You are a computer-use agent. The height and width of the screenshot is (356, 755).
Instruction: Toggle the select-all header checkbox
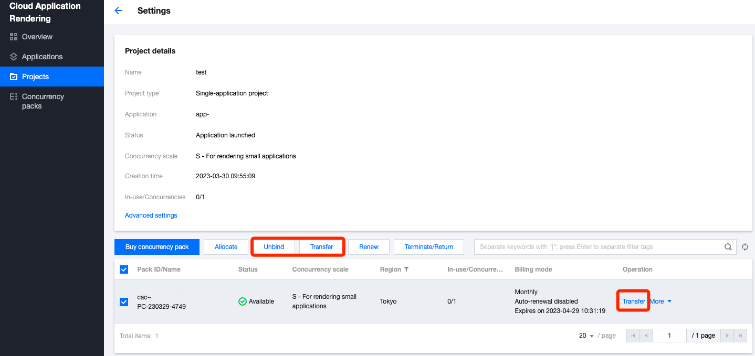point(124,269)
